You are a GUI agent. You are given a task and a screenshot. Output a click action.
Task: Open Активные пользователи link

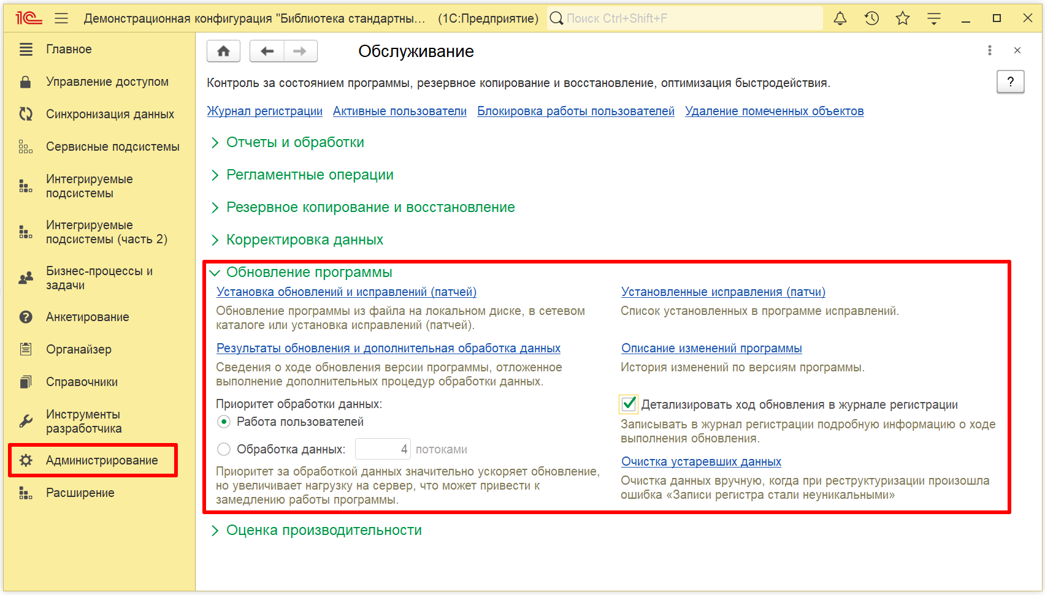point(400,111)
